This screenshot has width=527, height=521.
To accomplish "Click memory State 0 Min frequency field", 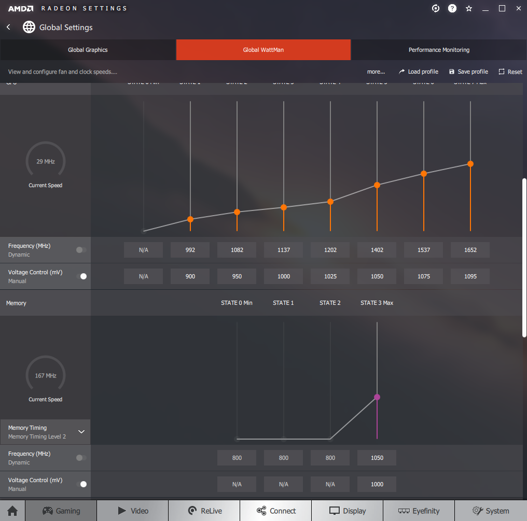I will [x=237, y=458].
